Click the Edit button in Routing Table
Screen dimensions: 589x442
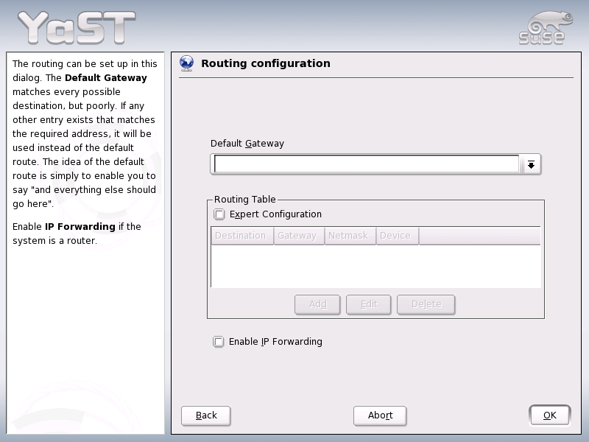[368, 304]
